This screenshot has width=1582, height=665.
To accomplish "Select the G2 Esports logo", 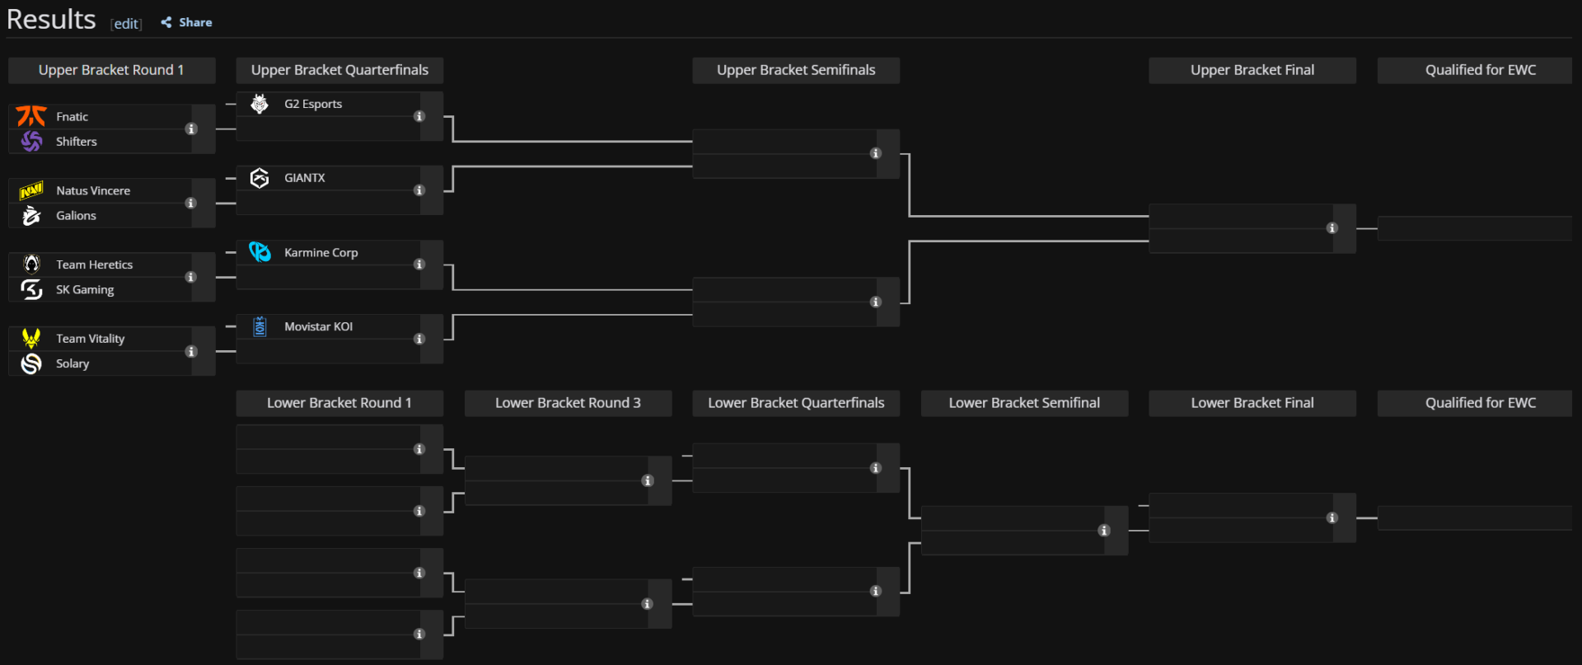I will tap(260, 103).
